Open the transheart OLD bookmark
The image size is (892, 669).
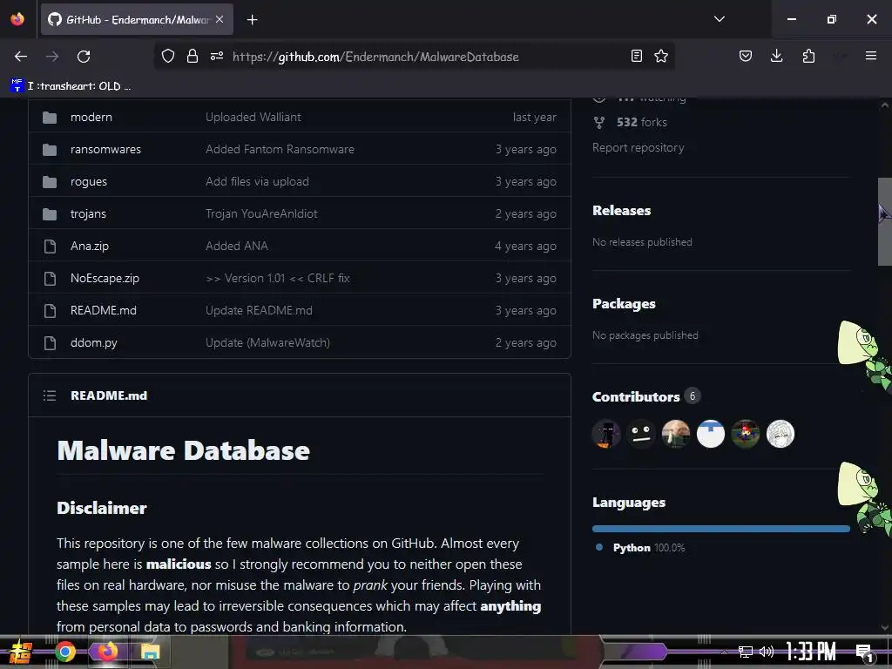(x=71, y=86)
